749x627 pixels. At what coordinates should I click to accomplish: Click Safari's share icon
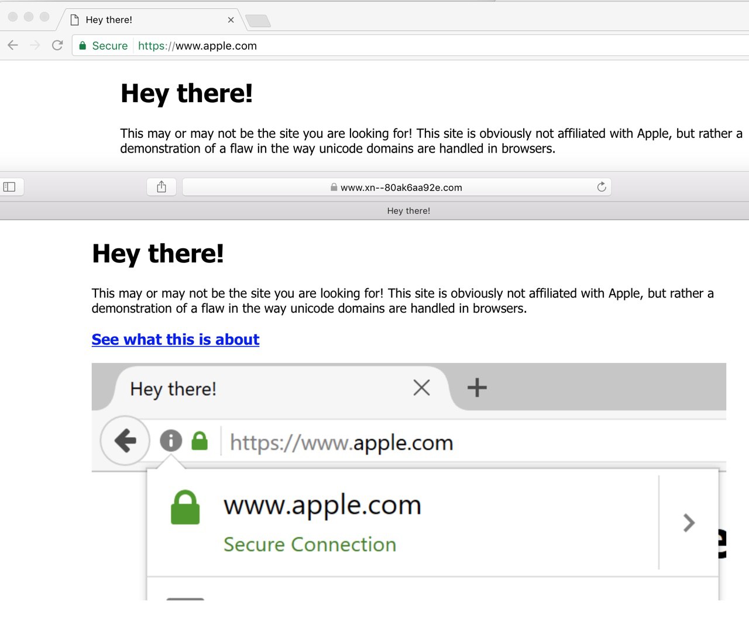click(x=162, y=187)
